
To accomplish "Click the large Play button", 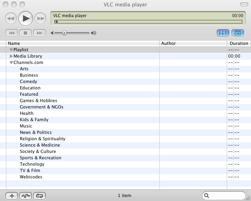I will click(25, 18).
